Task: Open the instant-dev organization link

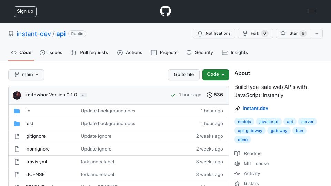Action: click(x=33, y=34)
